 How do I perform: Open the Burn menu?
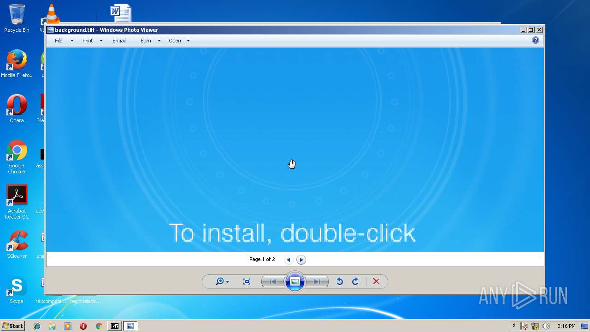click(146, 41)
